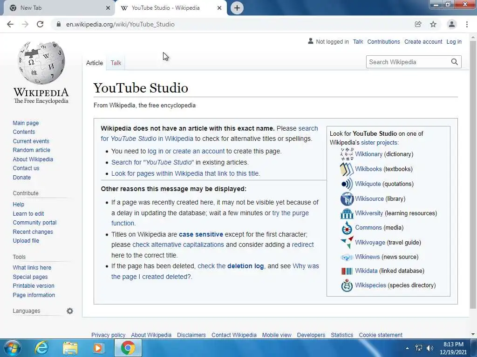Open the deletion log link
This screenshot has width=477, height=357.
coord(245,266)
